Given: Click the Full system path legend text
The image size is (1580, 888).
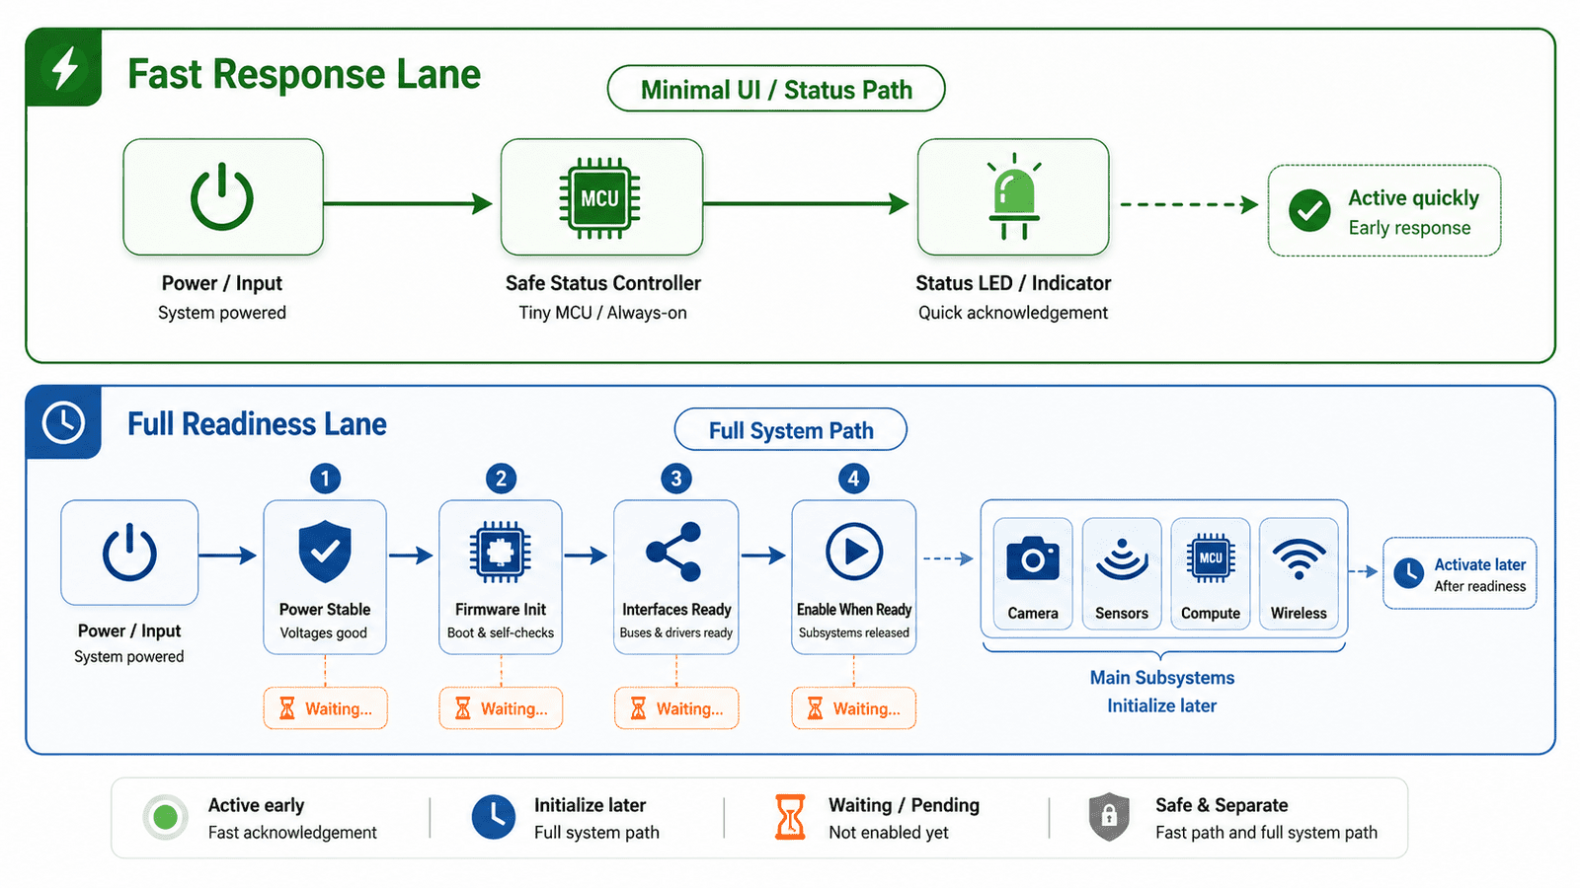Looking at the screenshot, I should click(596, 833).
